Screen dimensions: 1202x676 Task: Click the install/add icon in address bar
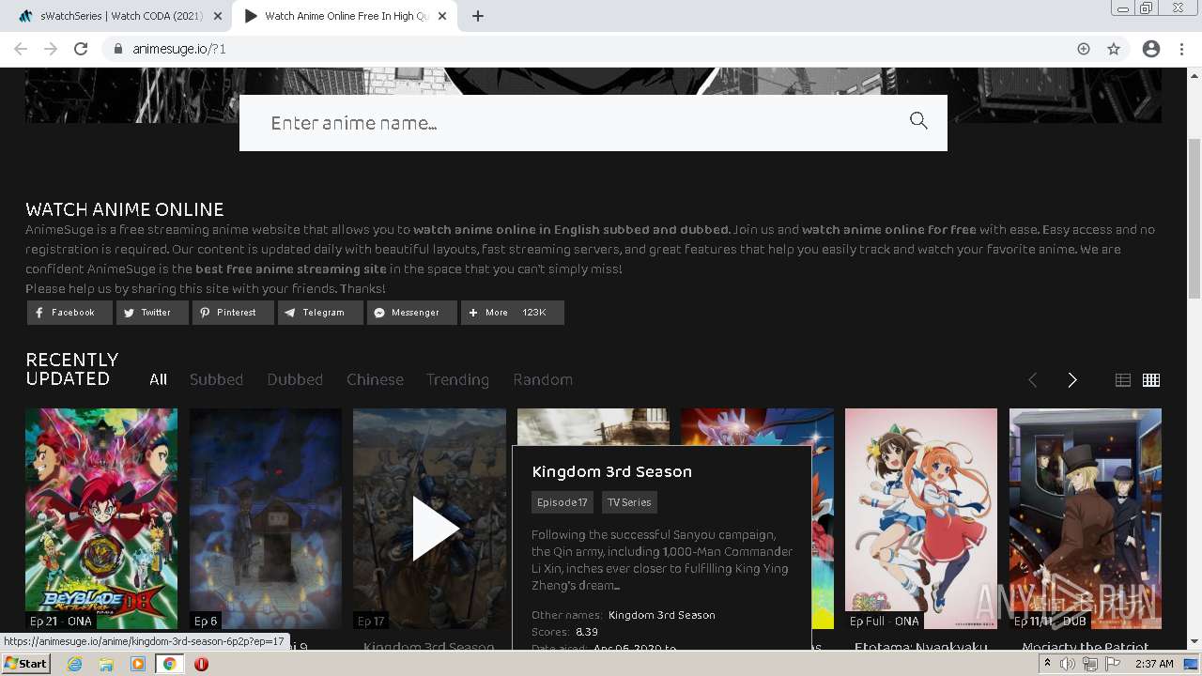(x=1084, y=49)
